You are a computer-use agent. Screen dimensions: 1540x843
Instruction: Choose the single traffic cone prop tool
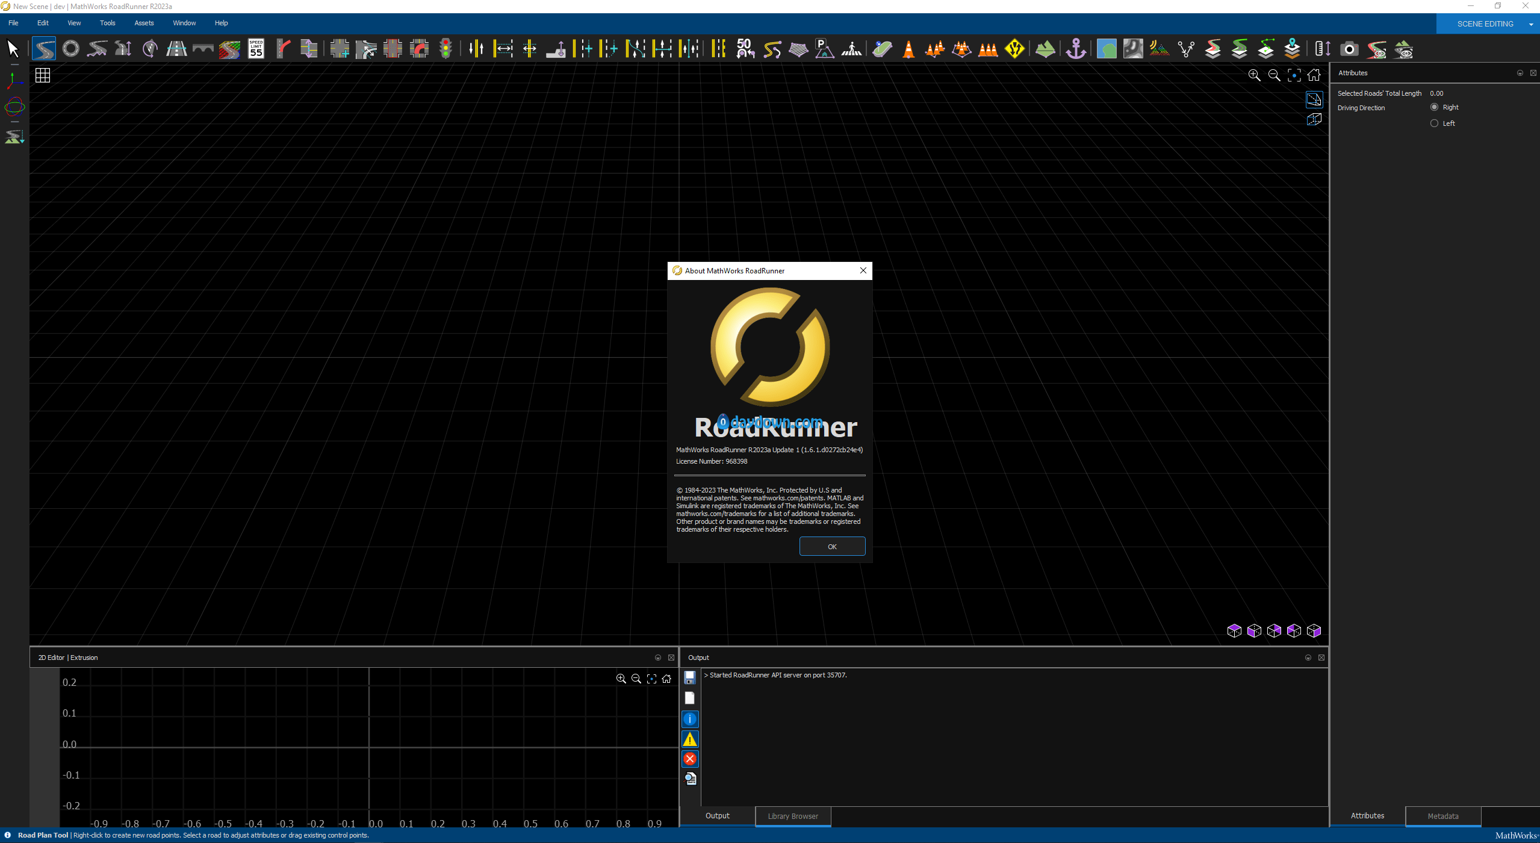909,49
